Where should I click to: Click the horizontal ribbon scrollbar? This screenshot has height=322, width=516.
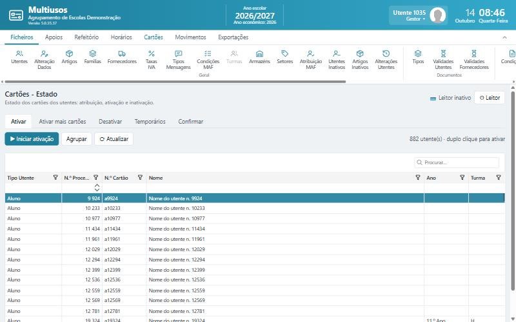[x=175, y=82]
